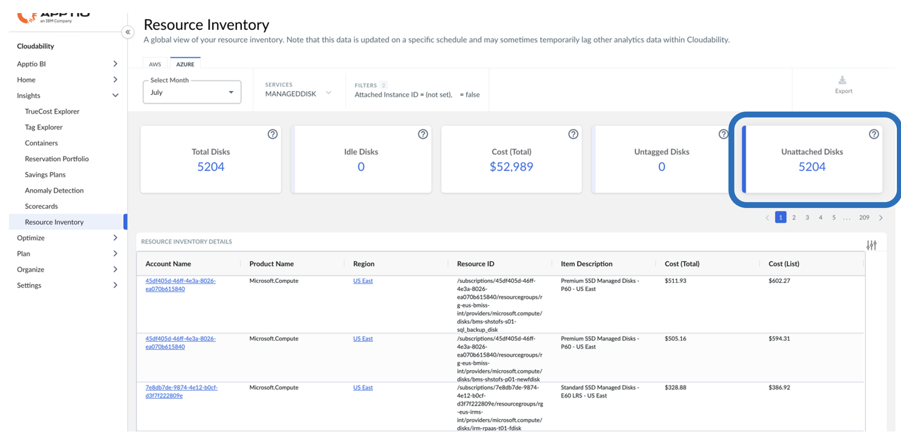The height and width of the screenshot is (438, 901).
Task: Open Tag Explorer in sidebar
Action: (44, 127)
